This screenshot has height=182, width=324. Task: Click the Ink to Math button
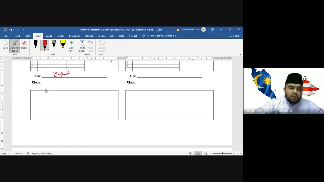90,46
